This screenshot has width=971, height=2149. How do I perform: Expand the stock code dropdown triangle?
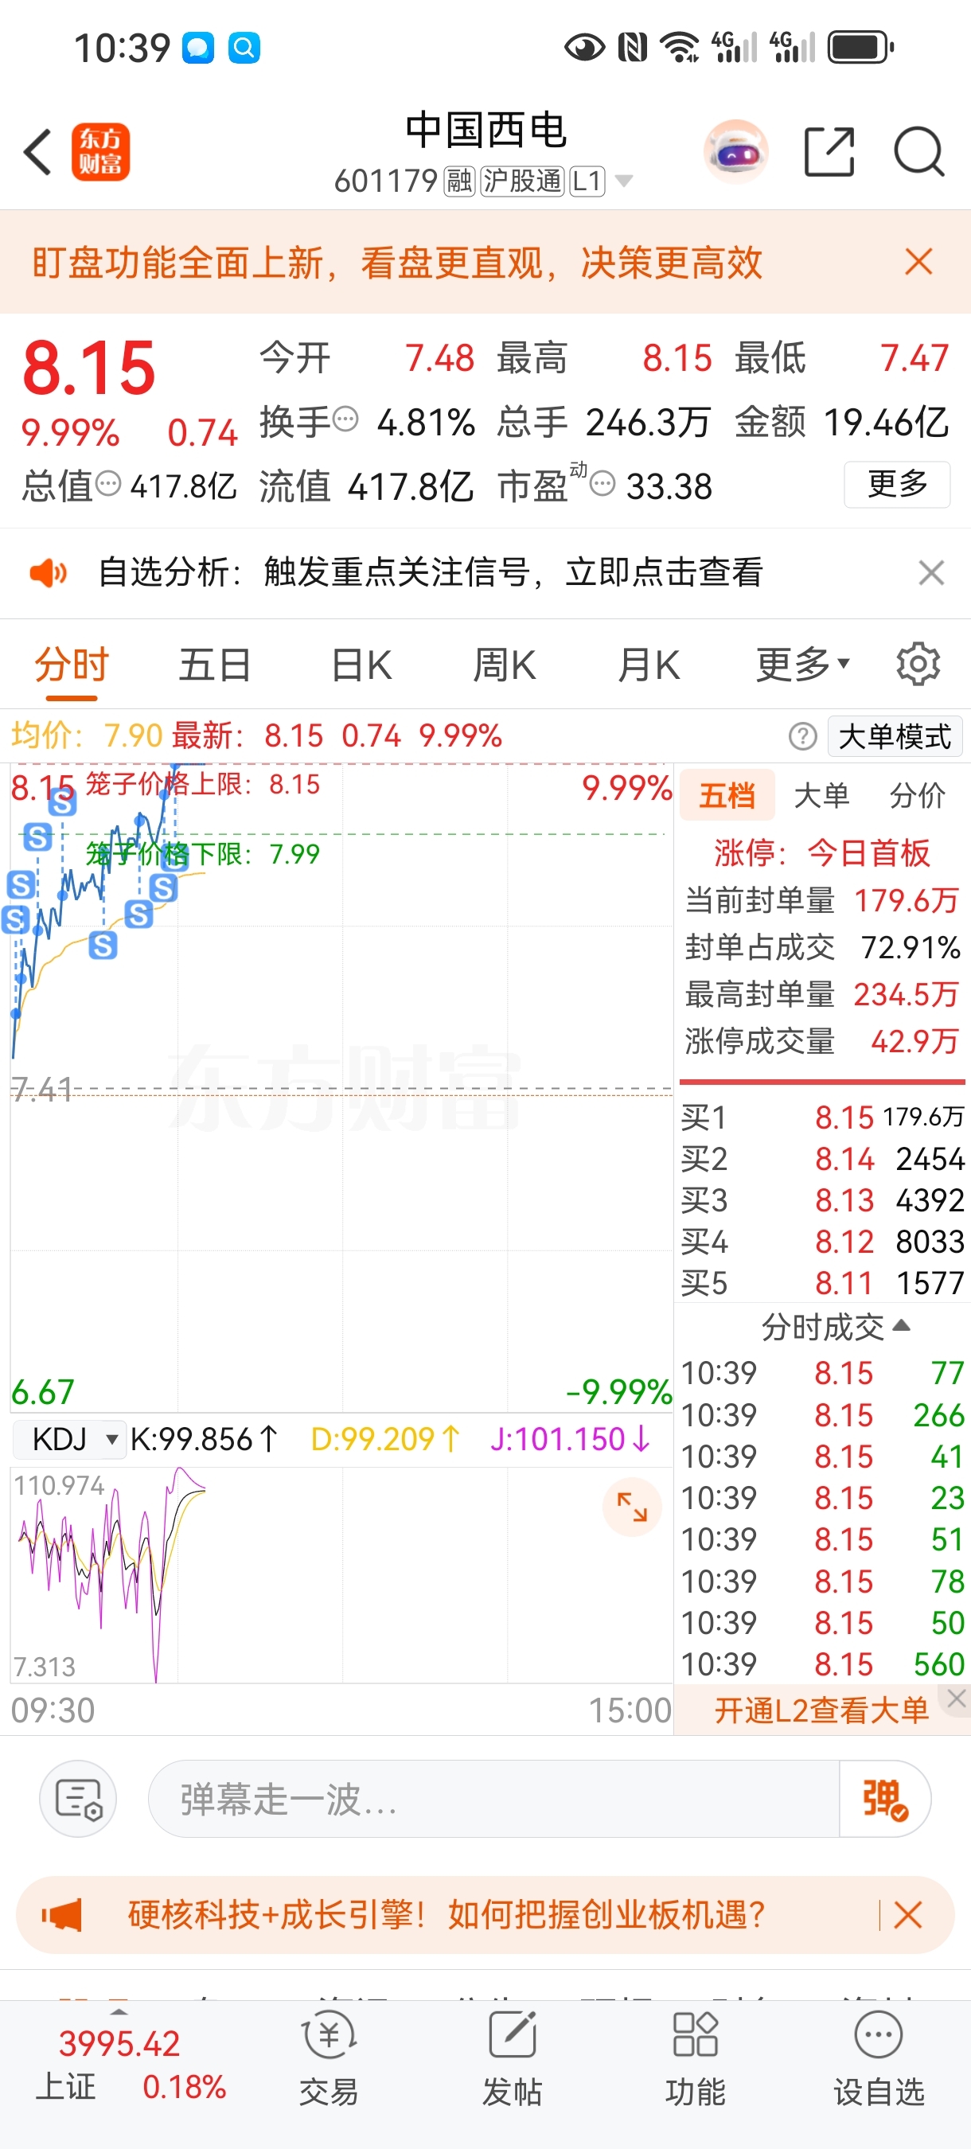(623, 180)
